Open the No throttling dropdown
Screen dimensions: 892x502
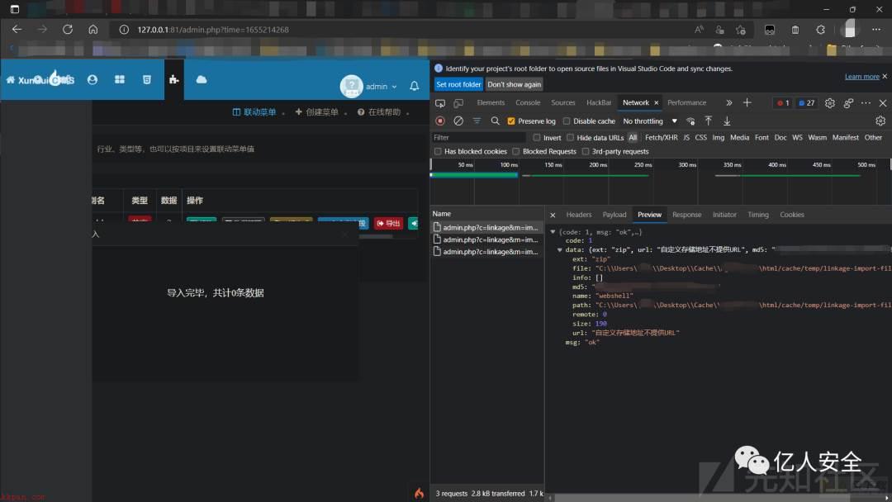(650, 121)
